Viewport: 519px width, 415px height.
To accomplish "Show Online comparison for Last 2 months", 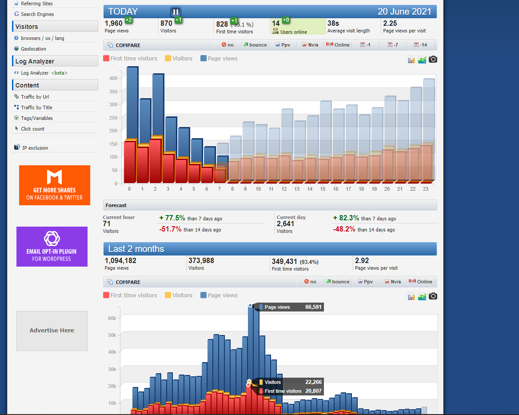I will point(420,282).
